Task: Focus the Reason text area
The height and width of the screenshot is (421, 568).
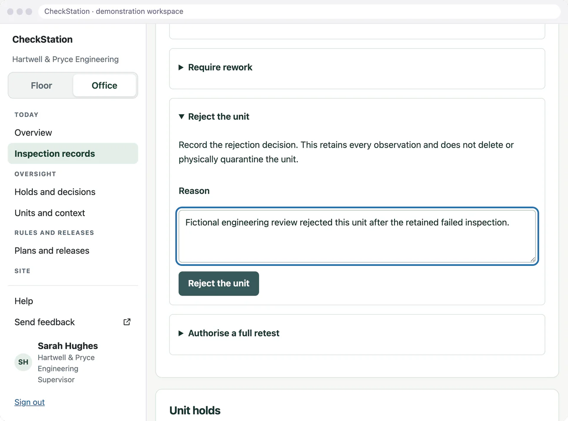Action: click(x=357, y=236)
